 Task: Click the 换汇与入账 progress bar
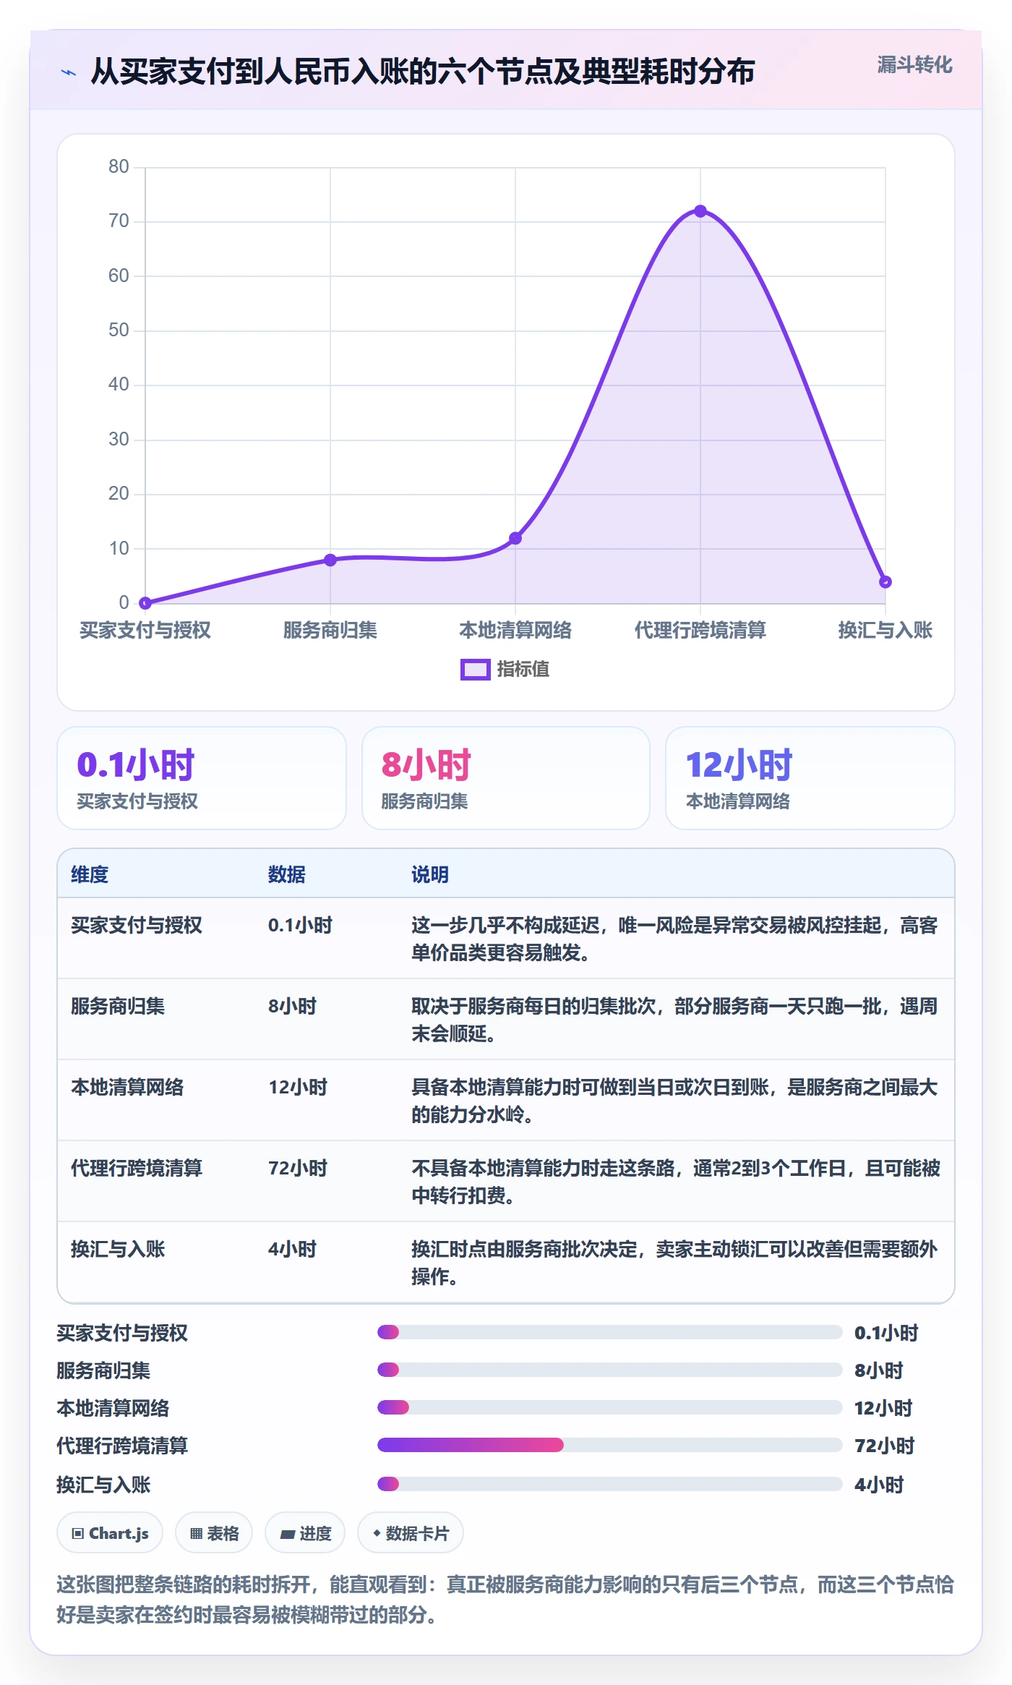point(609,1484)
